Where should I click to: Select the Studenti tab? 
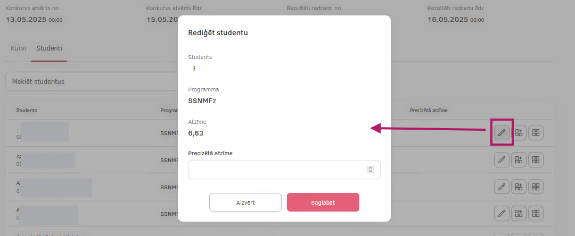(x=49, y=48)
